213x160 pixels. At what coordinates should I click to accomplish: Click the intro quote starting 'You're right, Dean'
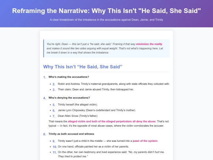tap(106, 48)
